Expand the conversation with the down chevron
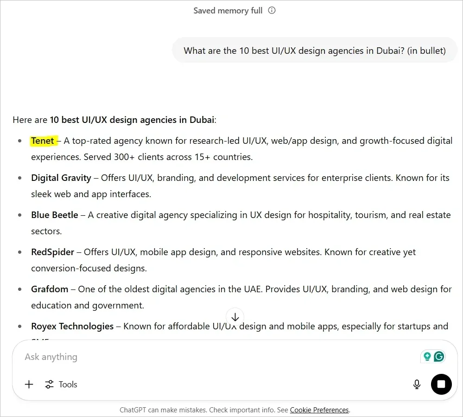The width and height of the screenshot is (463, 417). pos(235,317)
